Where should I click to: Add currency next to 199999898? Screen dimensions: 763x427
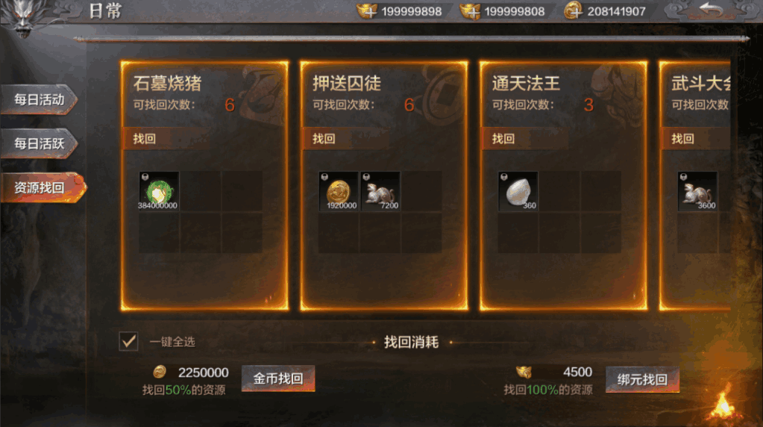click(367, 10)
